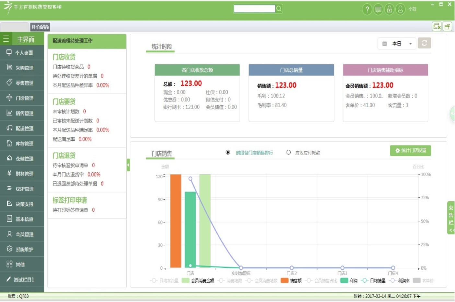The height and width of the screenshot is (302, 455).
Task: Select the 应收应付帐款 radio button
Action: tap(288, 152)
